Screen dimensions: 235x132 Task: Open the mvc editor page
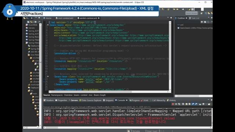coord(91,95)
